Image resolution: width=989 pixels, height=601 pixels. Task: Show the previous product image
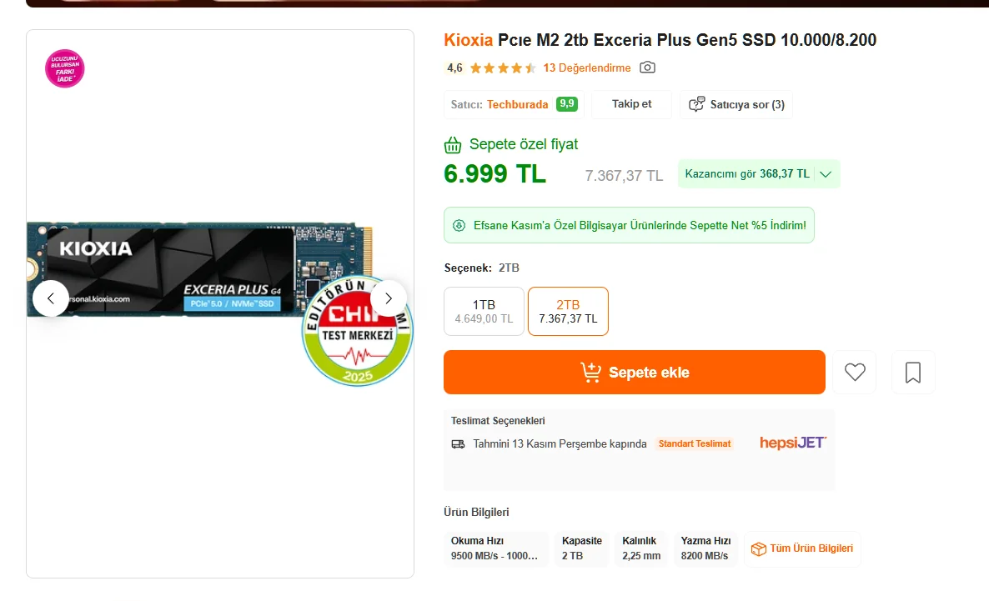[51, 298]
